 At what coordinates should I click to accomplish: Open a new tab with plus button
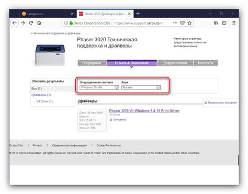138,14
